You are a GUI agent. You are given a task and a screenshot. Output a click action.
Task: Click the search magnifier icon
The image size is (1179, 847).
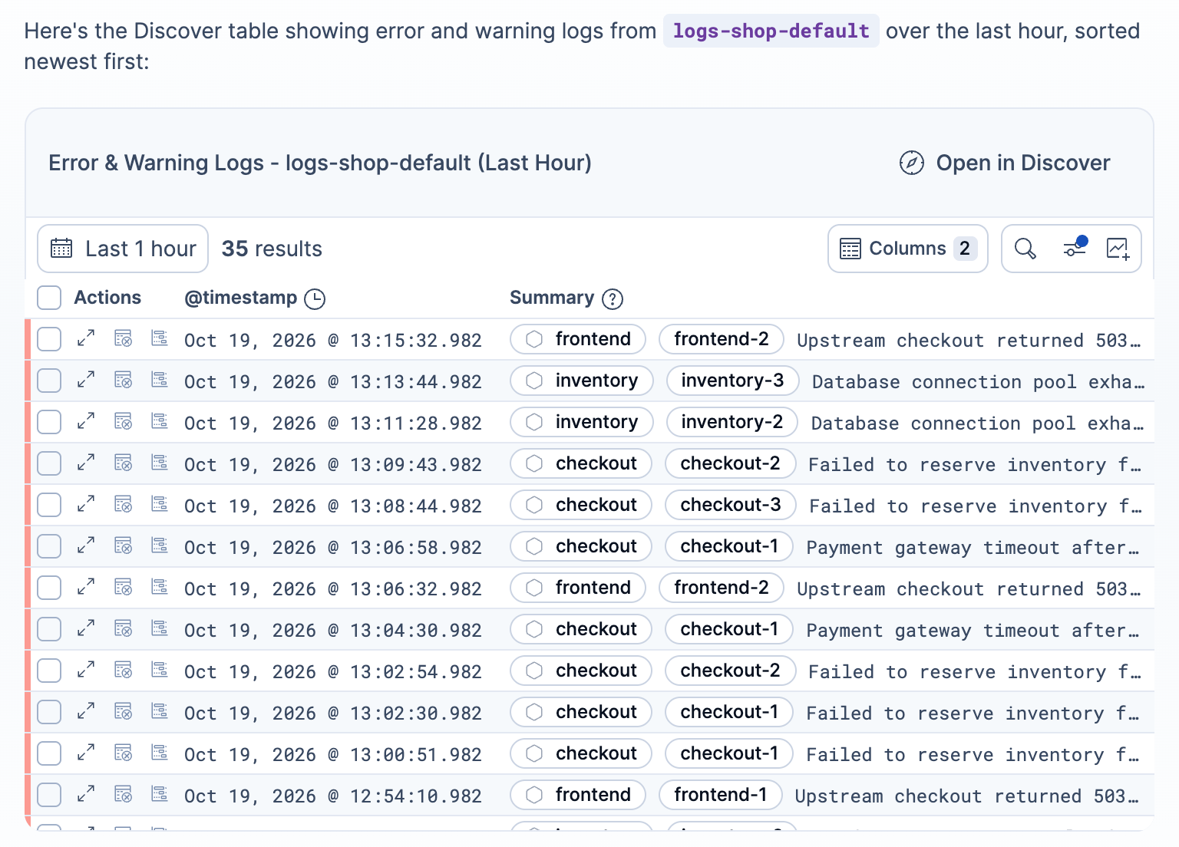[x=1025, y=249]
